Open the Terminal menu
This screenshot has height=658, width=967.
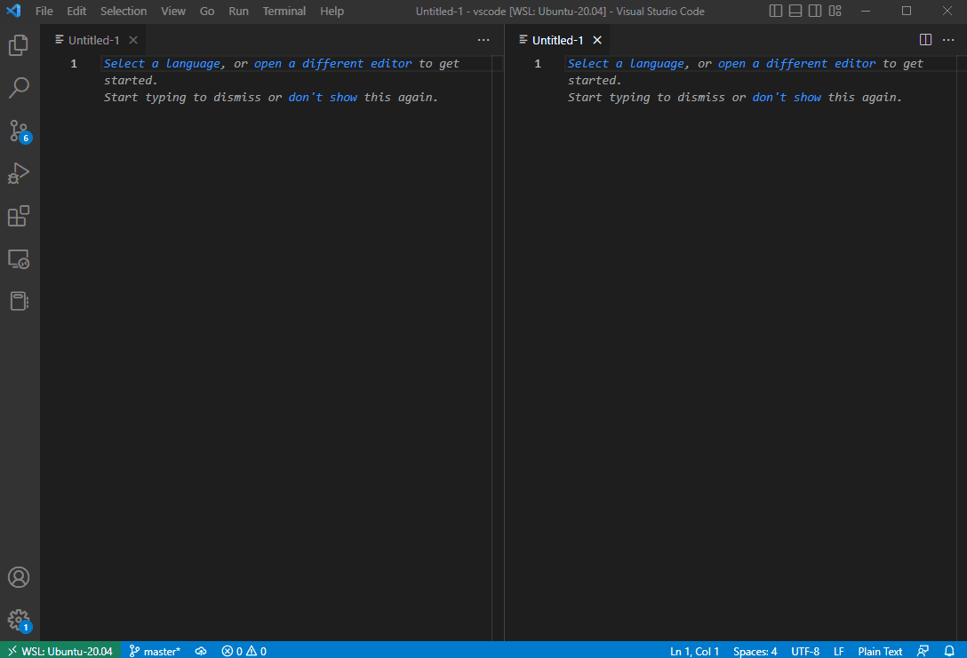pyautogui.click(x=284, y=11)
